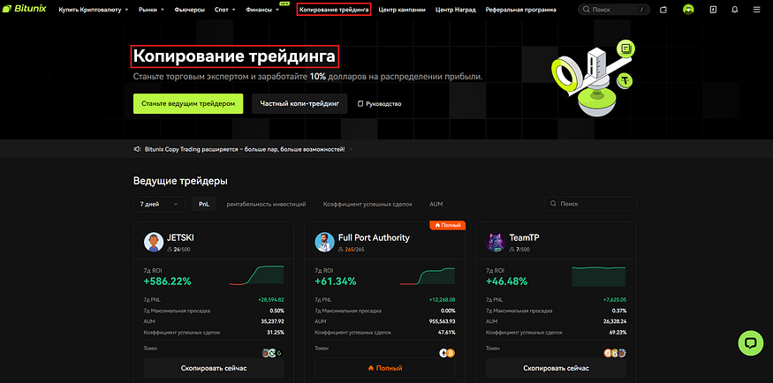Open the '7 дней' period dropdown

pos(159,204)
